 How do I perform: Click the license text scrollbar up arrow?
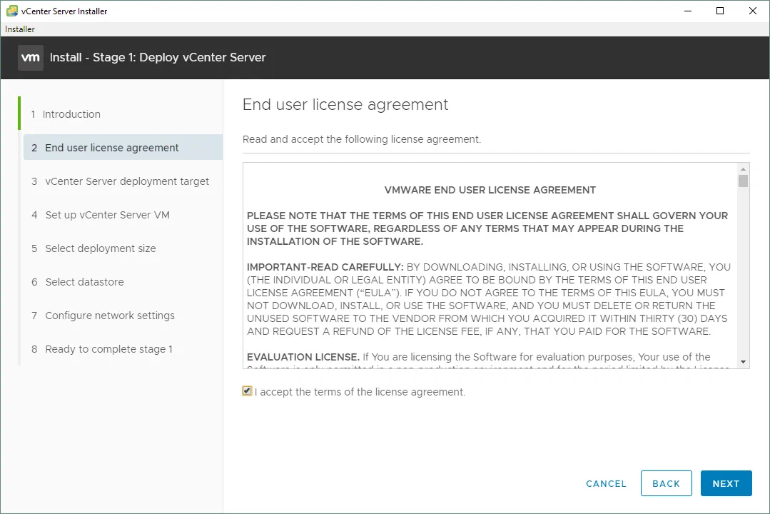click(743, 168)
